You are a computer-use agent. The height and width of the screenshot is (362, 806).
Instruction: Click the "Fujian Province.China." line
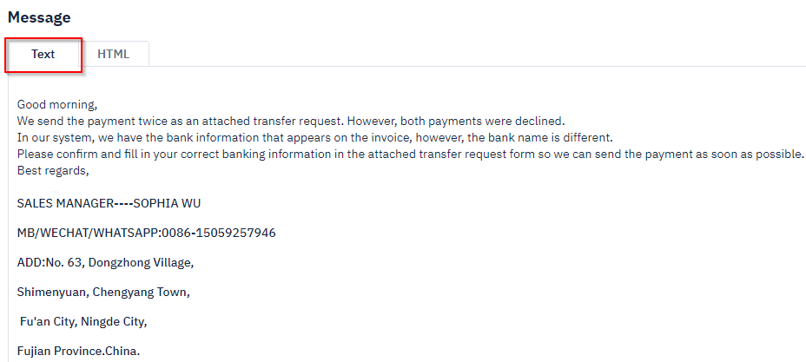tap(78, 352)
